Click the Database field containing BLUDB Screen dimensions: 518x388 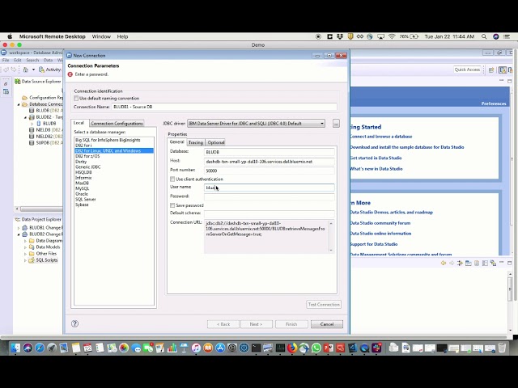point(270,152)
